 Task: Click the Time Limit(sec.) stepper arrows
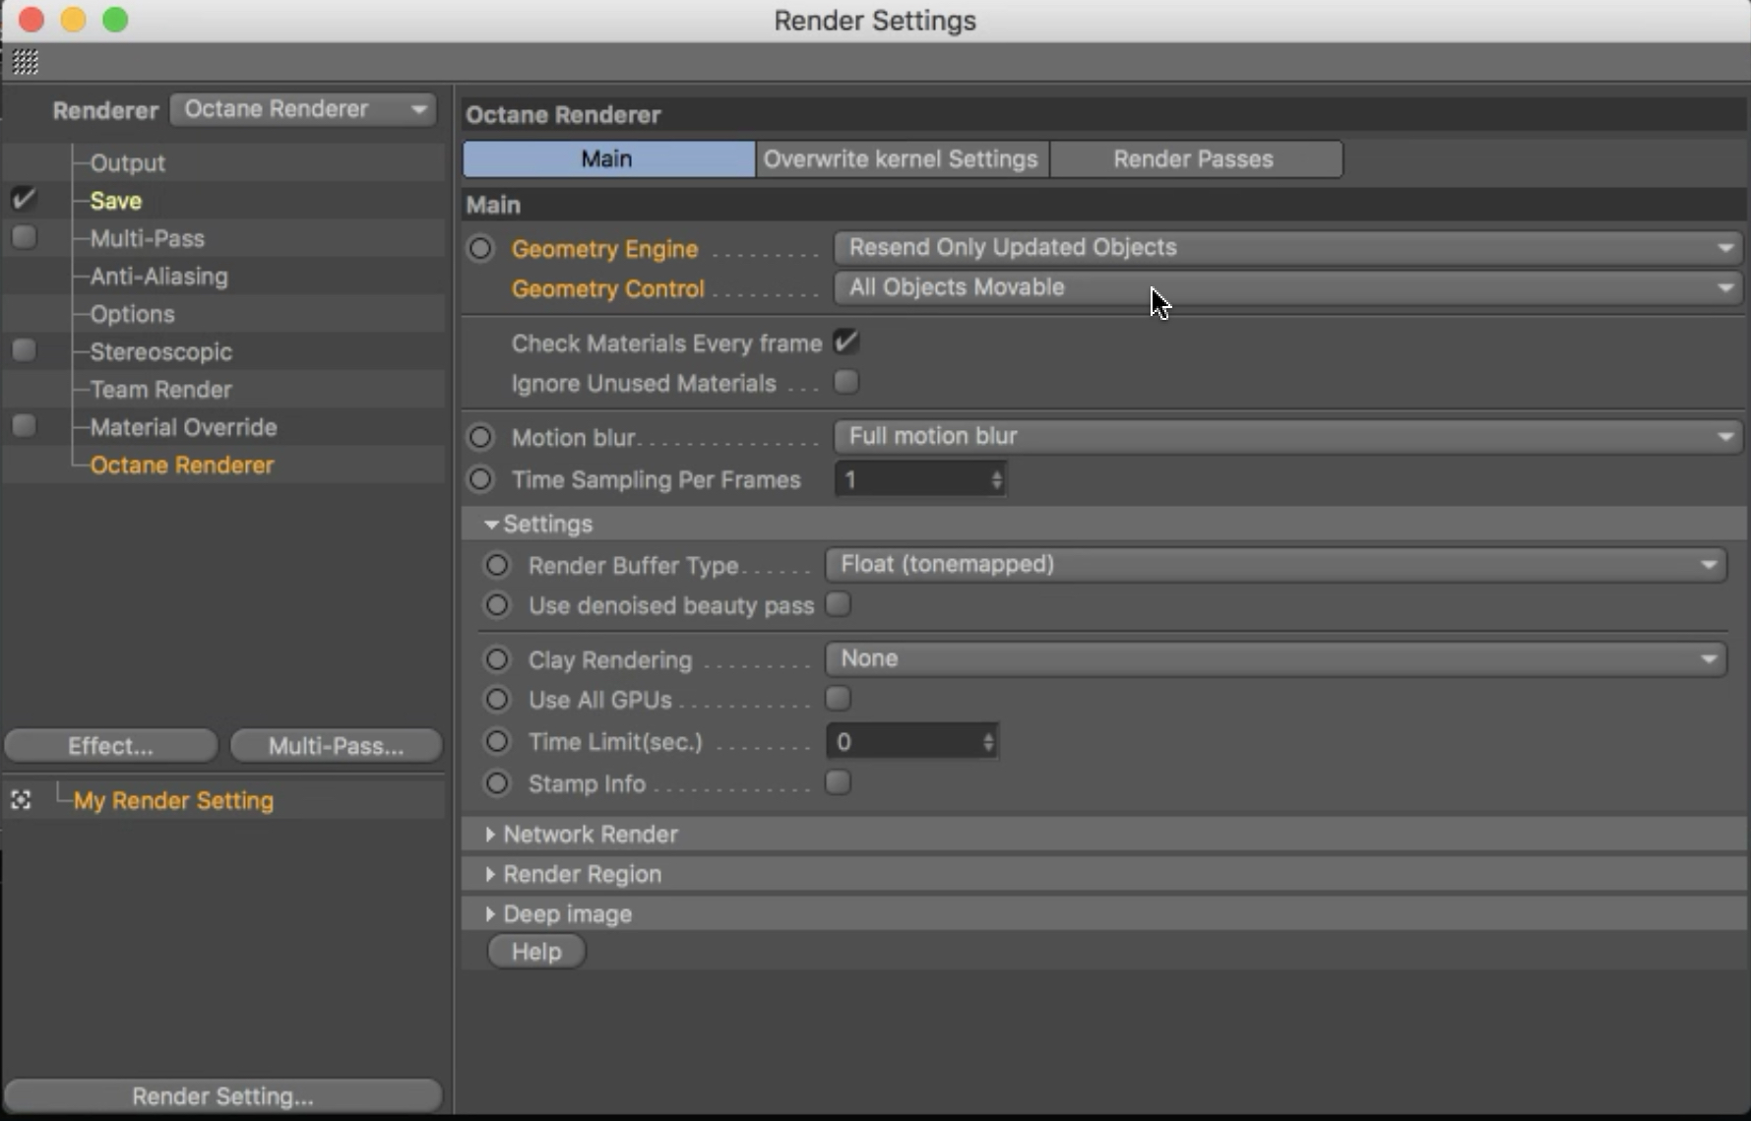click(988, 742)
